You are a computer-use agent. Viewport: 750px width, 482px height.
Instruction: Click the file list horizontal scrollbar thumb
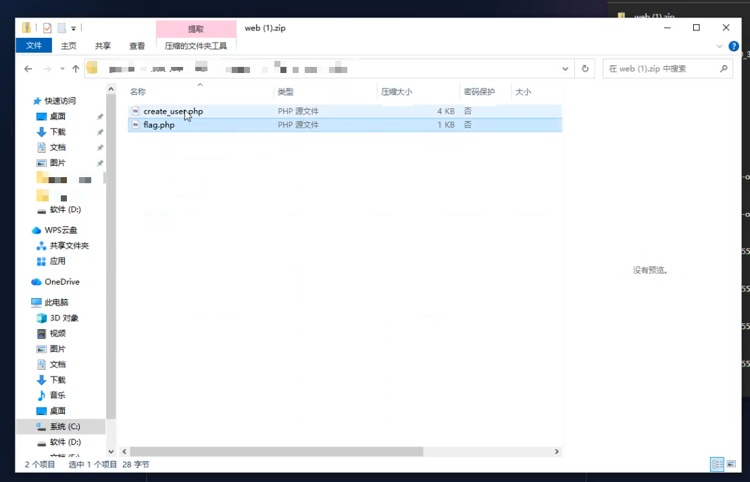click(276, 452)
